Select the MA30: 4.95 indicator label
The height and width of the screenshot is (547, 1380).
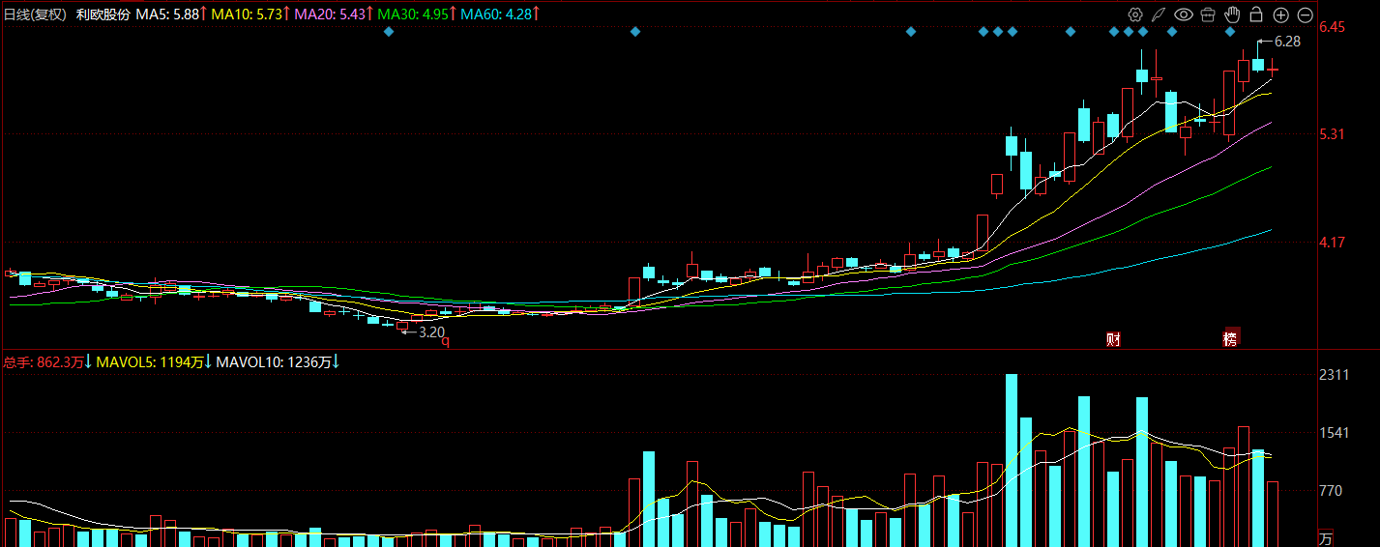[415, 14]
